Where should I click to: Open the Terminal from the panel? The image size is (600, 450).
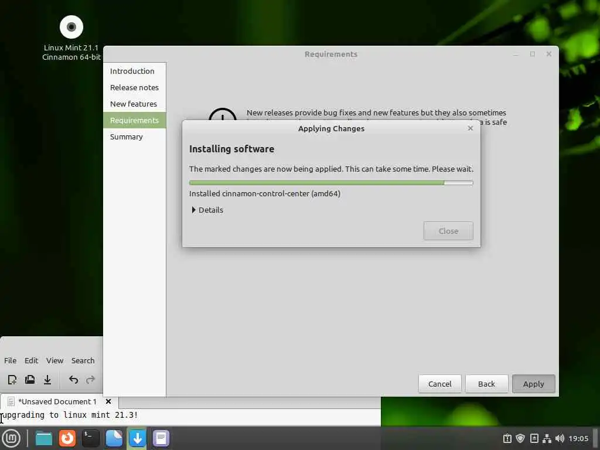point(91,438)
